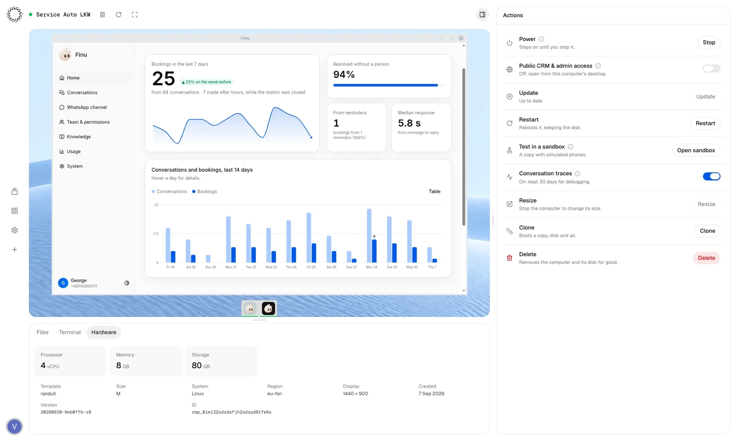Click the Bookings legend dot in chart
The width and height of the screenshot is (737, 441).
[x=194, y=191]
